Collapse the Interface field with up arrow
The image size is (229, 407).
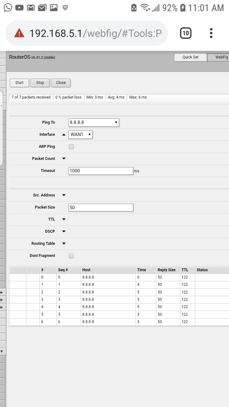[64, 135]
